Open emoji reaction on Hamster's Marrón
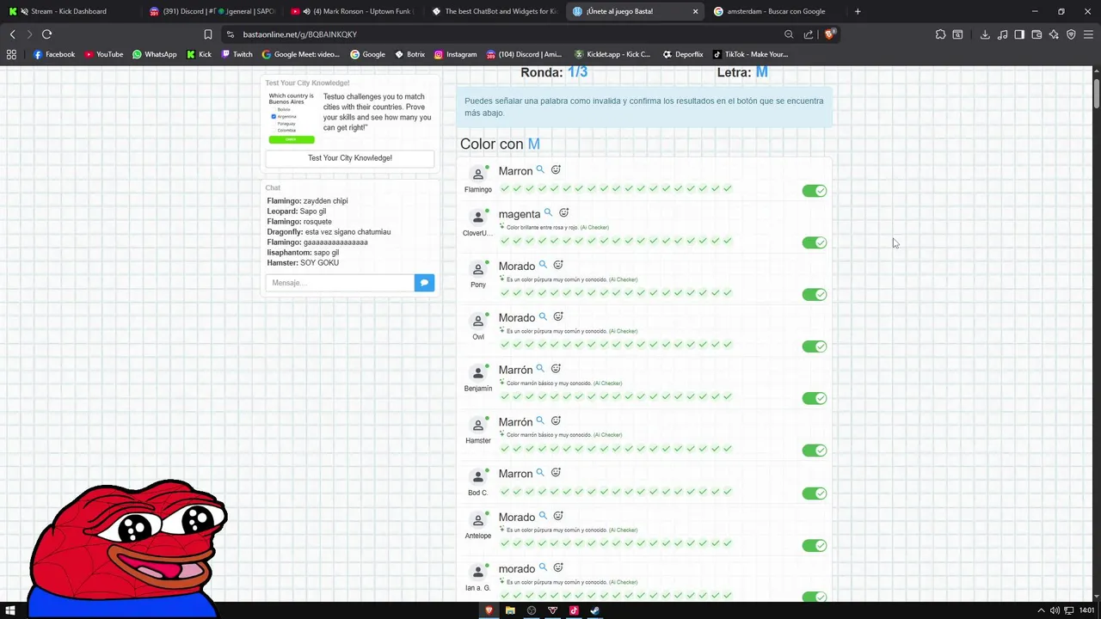 [556, 420]
